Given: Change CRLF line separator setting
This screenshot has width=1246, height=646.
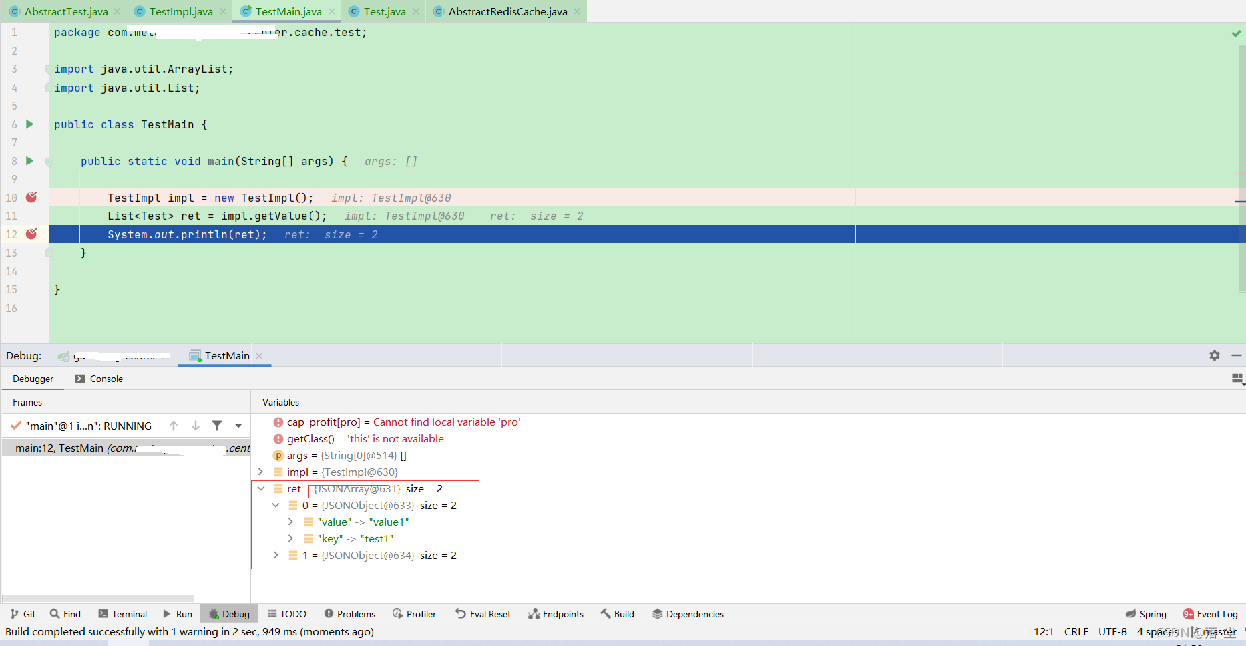Looking at the screenshot, I should coord(1076,631).
